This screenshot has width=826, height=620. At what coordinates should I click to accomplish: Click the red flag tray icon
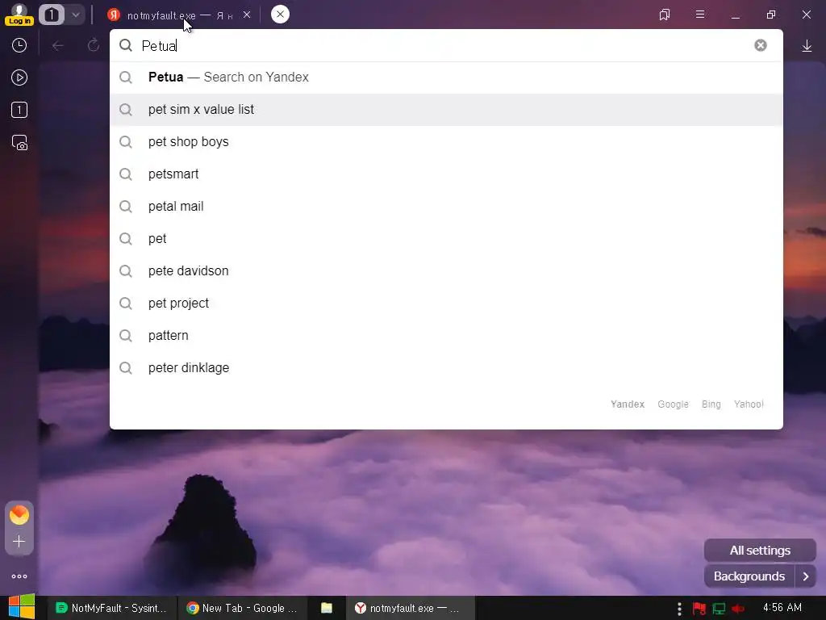699,609
